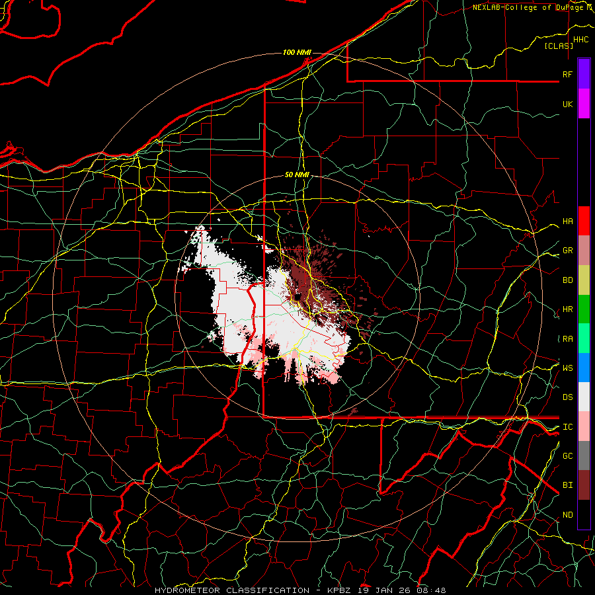Screen dimensions: 595x595
Task: Click the IC legend label
Action: [567, 427]
